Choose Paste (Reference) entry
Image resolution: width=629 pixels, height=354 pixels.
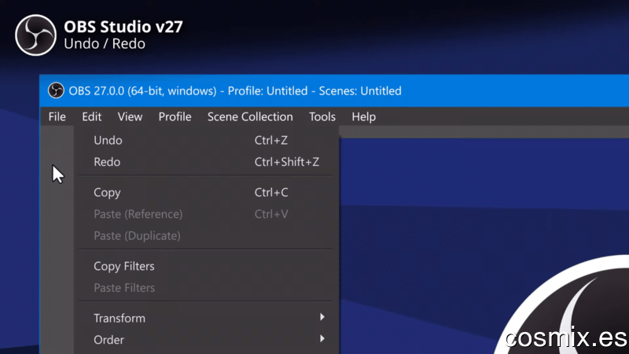coord(206,214)
